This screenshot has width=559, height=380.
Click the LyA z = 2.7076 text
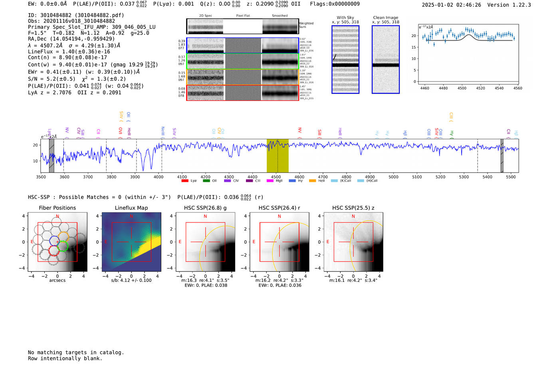tap(50, 93)
